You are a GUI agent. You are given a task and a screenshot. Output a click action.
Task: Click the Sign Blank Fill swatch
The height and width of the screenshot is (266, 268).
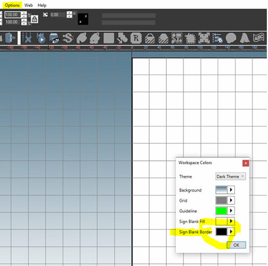(221, 221)
